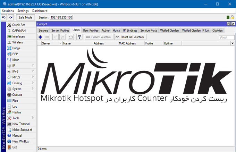The width and height of the screenshot is (236, 152).
Task: Open PPP in sidebar
Action: [x=21, y=54]
